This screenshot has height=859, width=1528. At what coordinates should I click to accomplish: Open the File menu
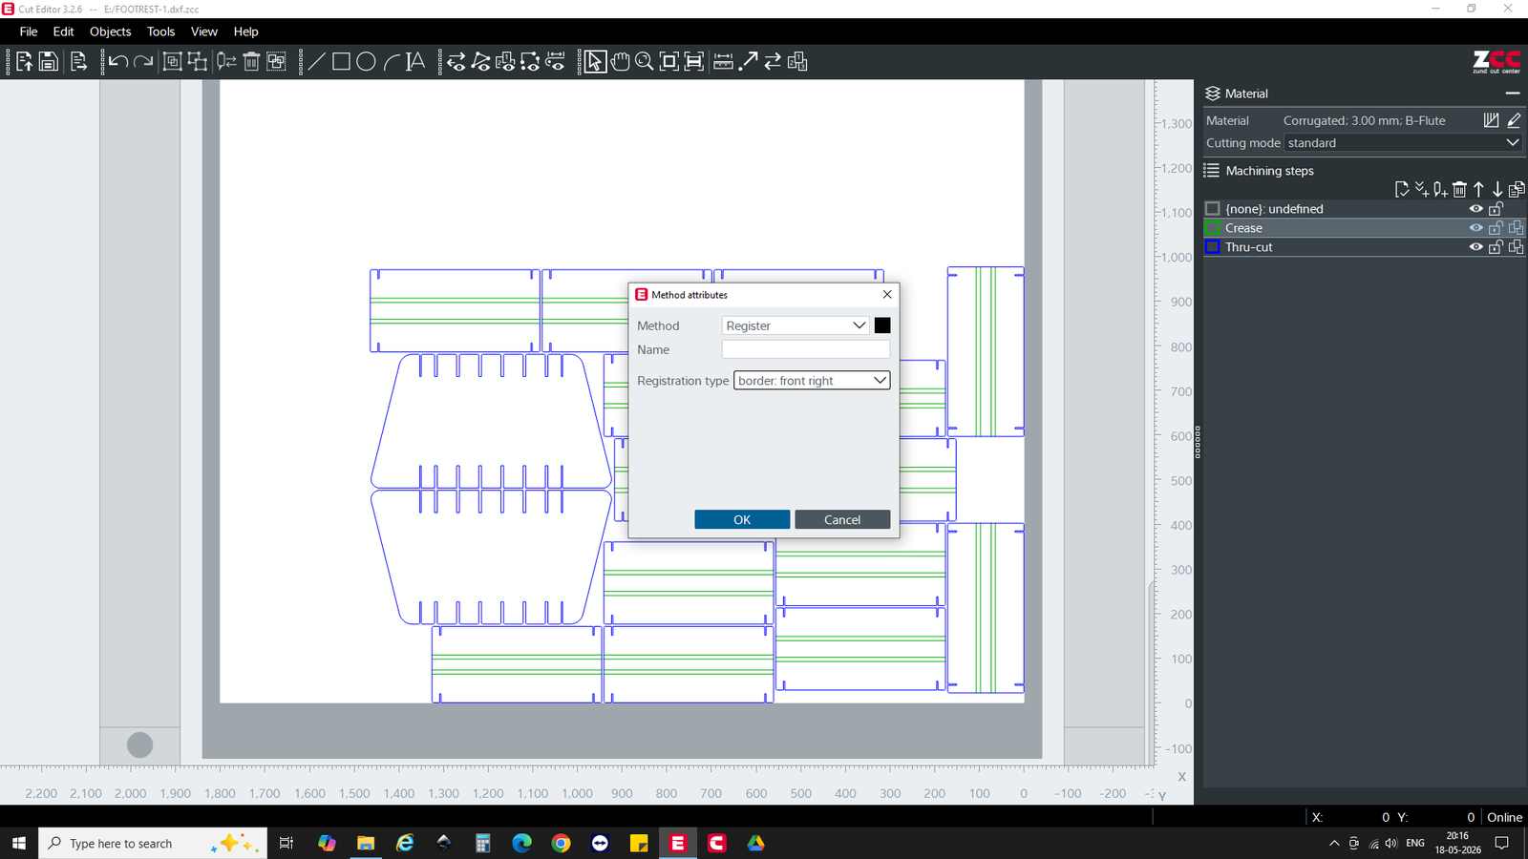coord(29,31)
